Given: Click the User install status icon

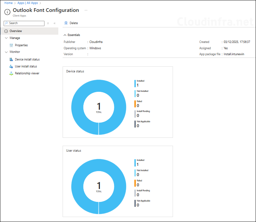Looking at the screenshot, I should pos(11,66).
